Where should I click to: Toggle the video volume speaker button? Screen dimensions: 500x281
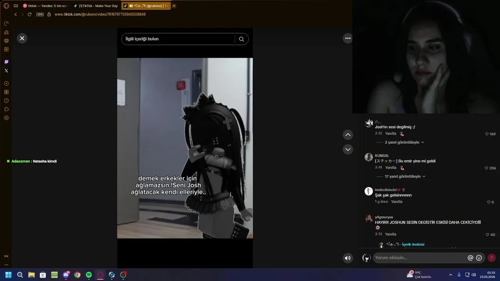[x=347, y=258]
